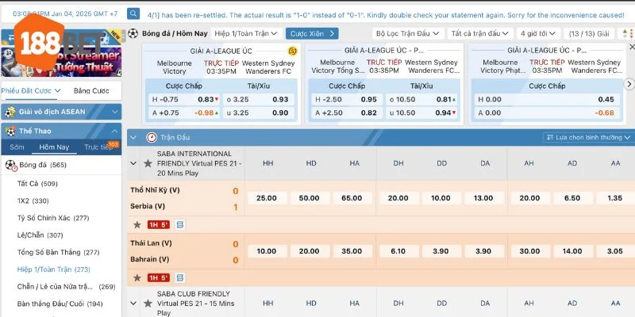Image resolution: width=635 pixels, height=317 pixels.
Task: Open Chẵn / Lẻ của Nửa trận category
Action: (x=67, y=287)
